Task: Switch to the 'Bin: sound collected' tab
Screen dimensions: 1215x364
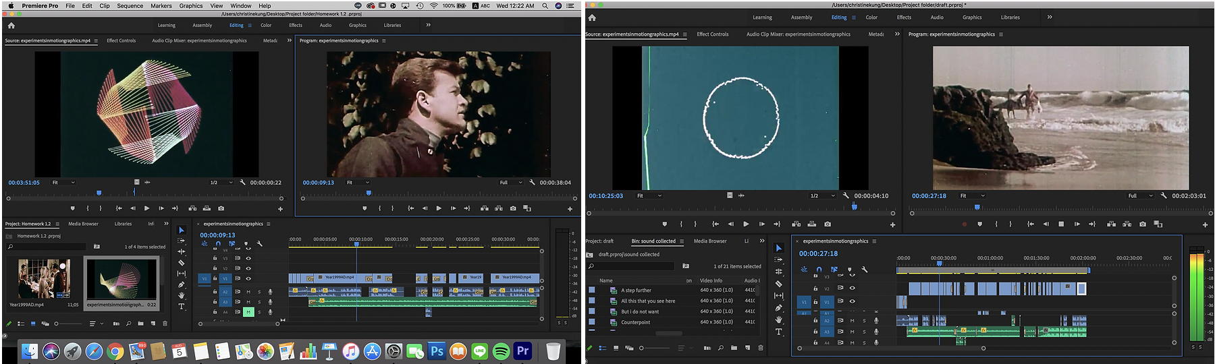Action: tap(653, 241)
